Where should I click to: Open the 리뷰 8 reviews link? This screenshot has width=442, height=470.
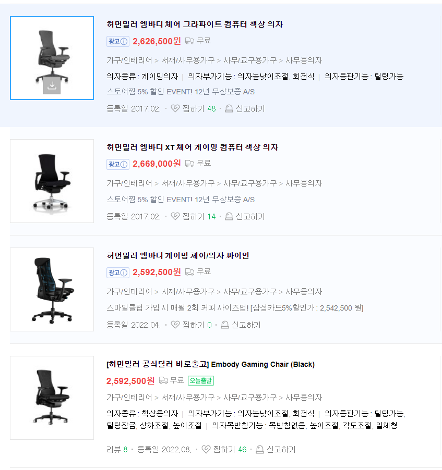117,449
